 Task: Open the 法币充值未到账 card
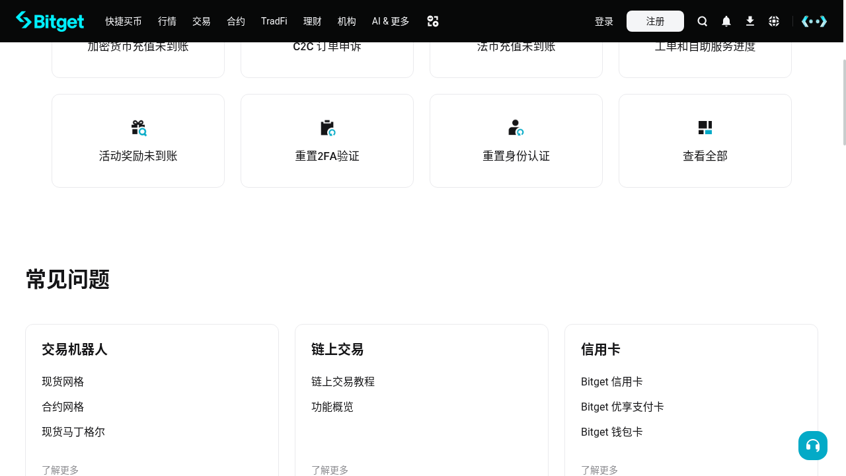(x=516, y=59)
